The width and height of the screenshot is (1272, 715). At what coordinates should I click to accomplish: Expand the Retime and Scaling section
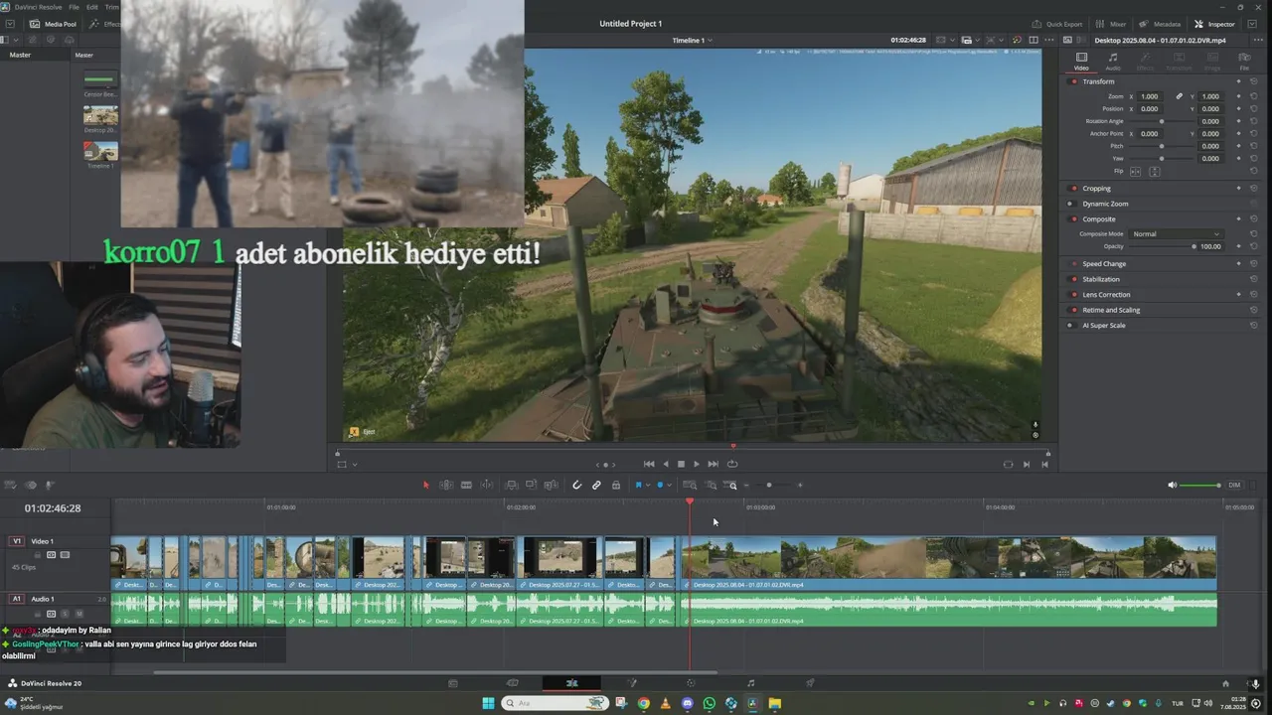[1111, 310]
